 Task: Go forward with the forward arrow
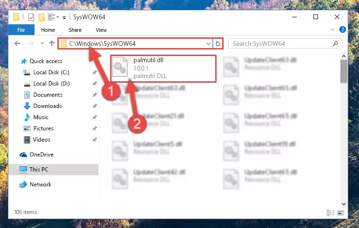[31, 43]
